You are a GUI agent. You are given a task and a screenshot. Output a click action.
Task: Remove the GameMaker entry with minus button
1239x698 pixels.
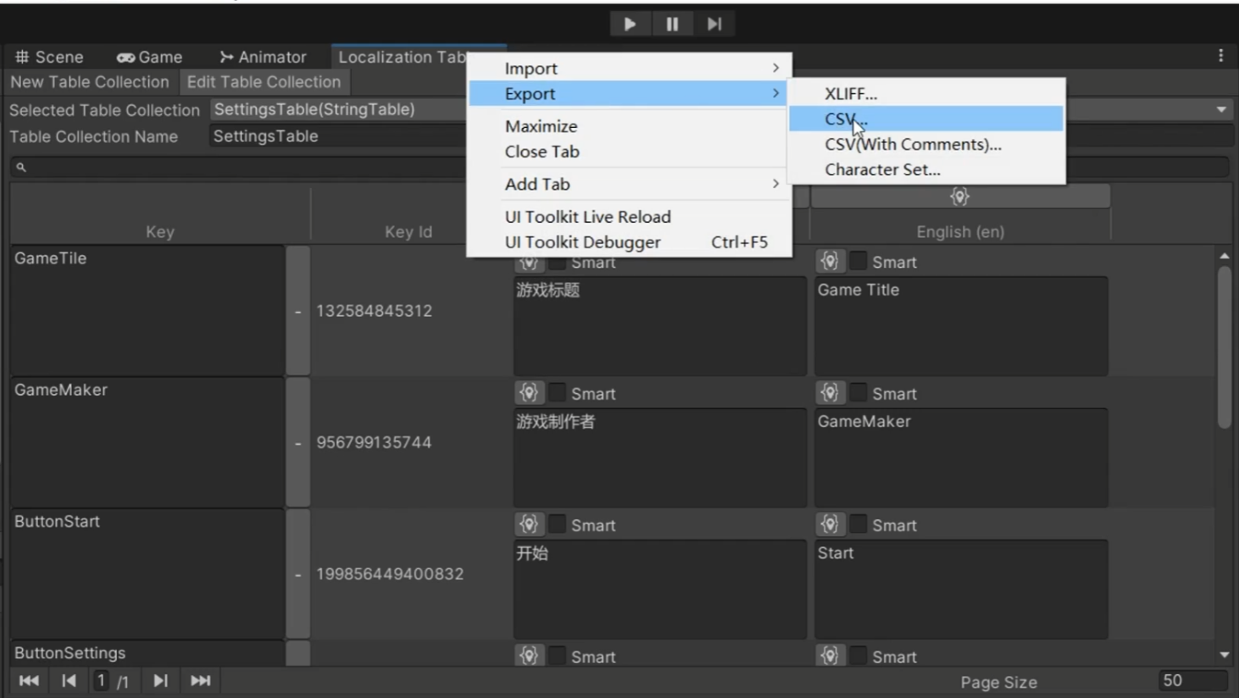[297, 443]
